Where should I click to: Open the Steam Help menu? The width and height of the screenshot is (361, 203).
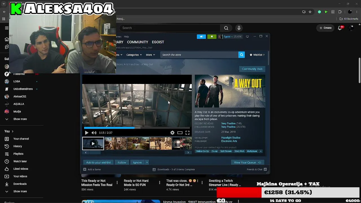point(126,37)
